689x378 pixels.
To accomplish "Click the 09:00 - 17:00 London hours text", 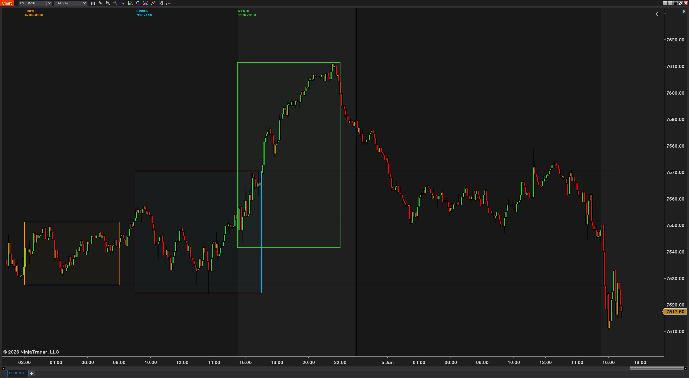I will point(145,15).
